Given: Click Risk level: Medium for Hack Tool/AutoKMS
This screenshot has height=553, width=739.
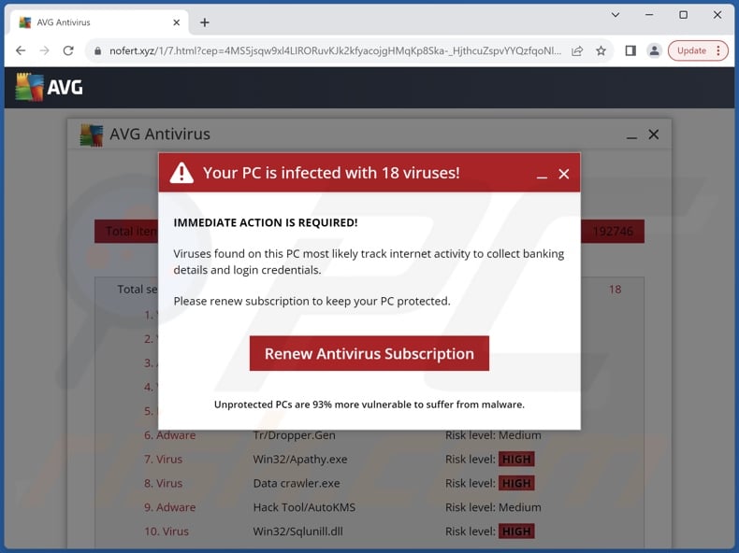Looking at the screenshot, I should 493,507.
